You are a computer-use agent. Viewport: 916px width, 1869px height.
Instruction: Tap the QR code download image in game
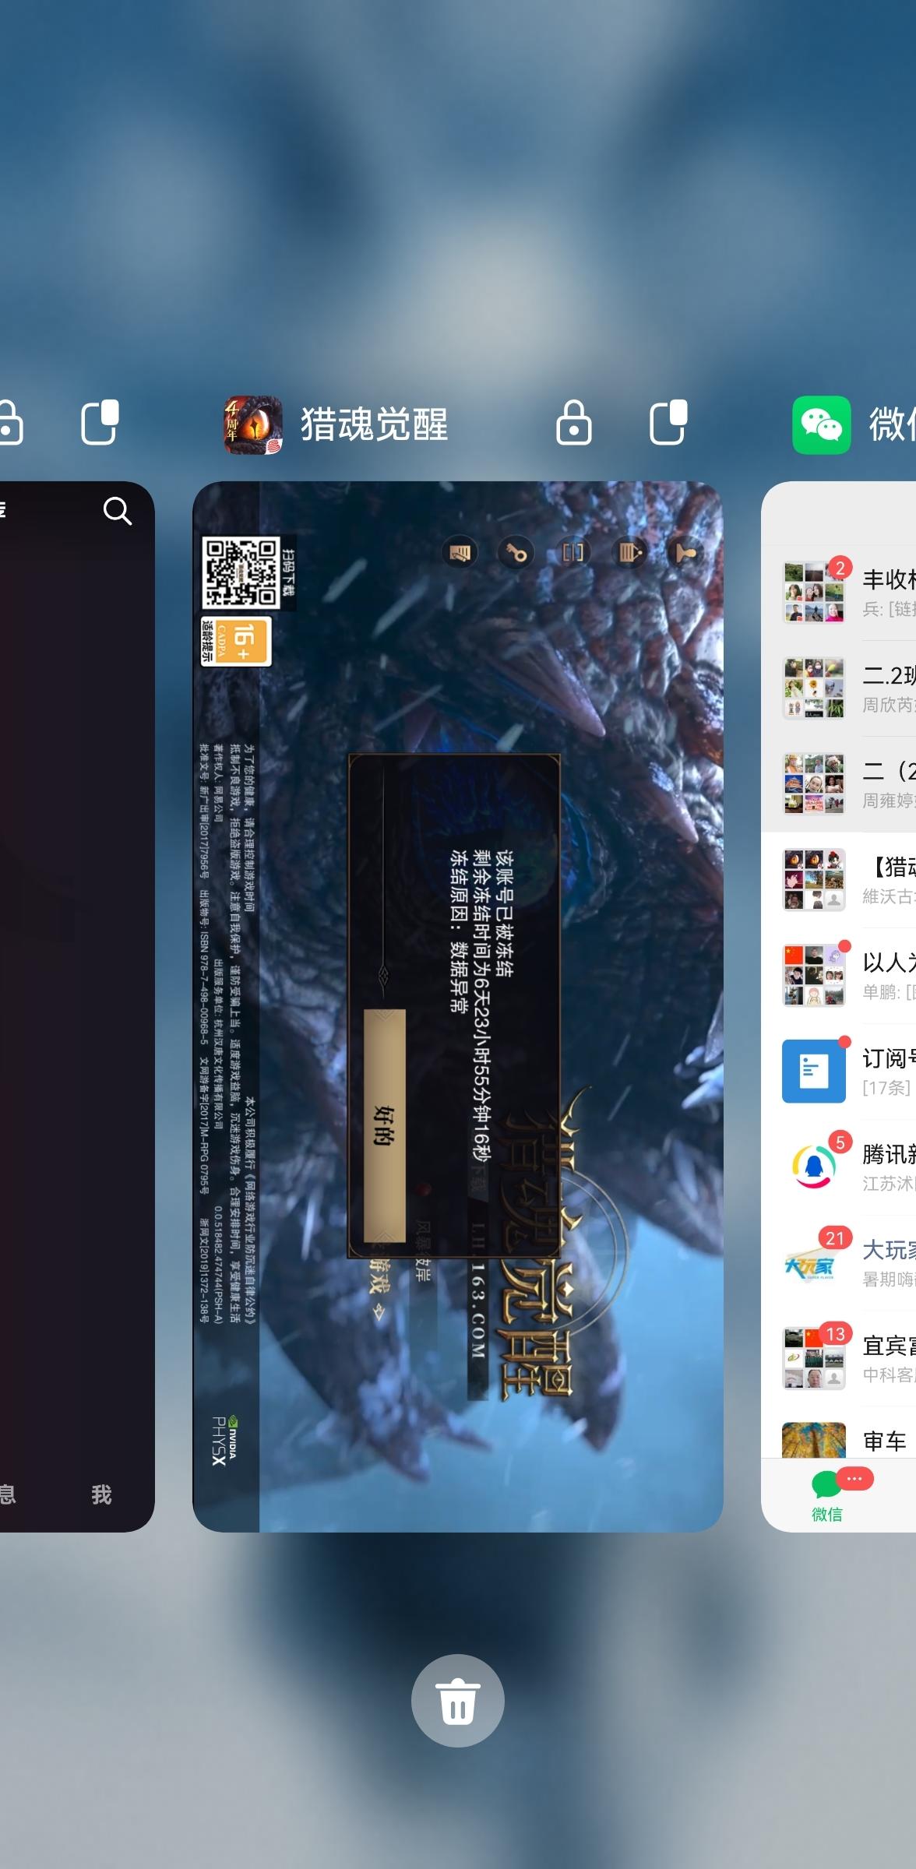click(241, 573)
